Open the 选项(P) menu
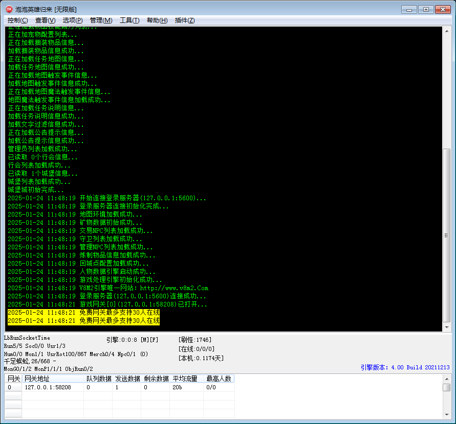This screenshot has height=424, width=456. pos(73,20)
